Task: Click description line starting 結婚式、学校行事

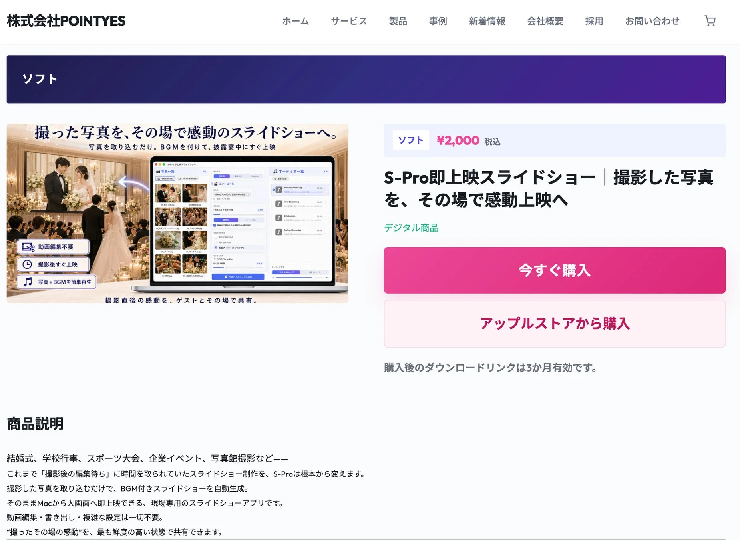Action: [x=147, y=458]
